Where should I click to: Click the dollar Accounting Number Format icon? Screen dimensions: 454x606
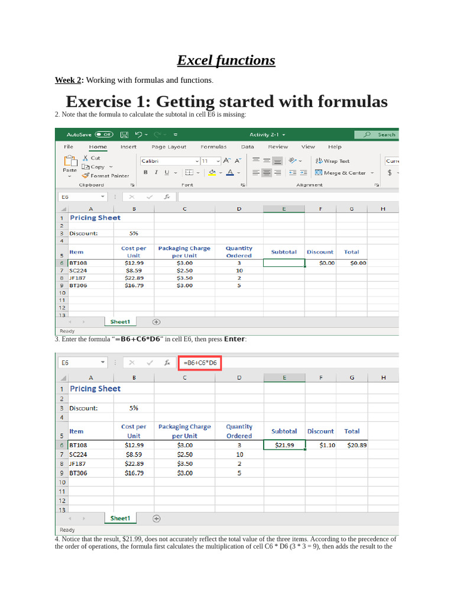(390, 173)
